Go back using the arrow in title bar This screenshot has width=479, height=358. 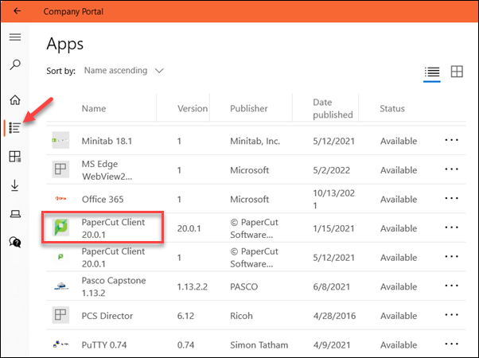(18, 11)
